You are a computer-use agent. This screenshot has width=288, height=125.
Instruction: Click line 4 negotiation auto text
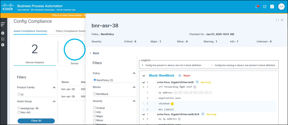pyautogui.click(x=169, y=98)
